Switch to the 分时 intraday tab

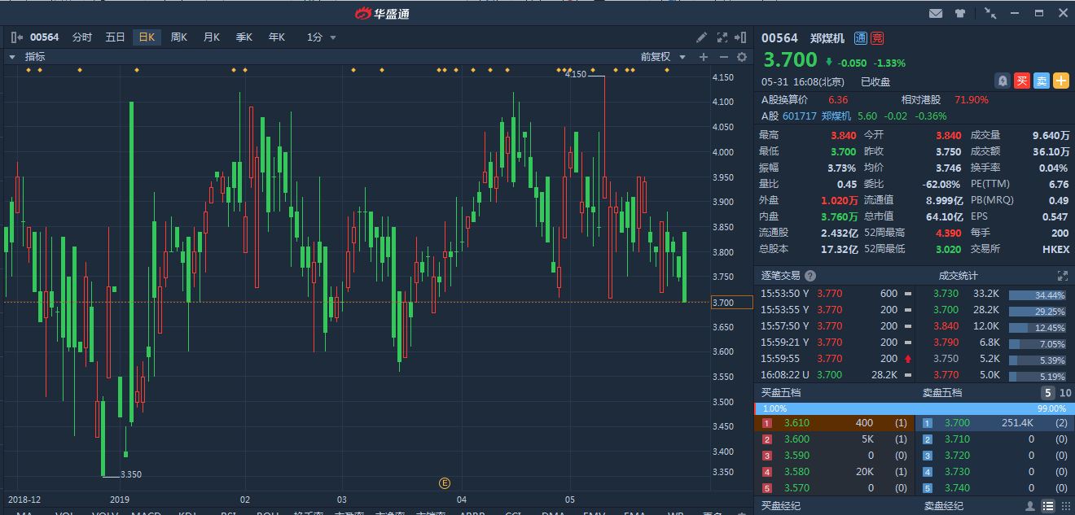tap(81, 37)
